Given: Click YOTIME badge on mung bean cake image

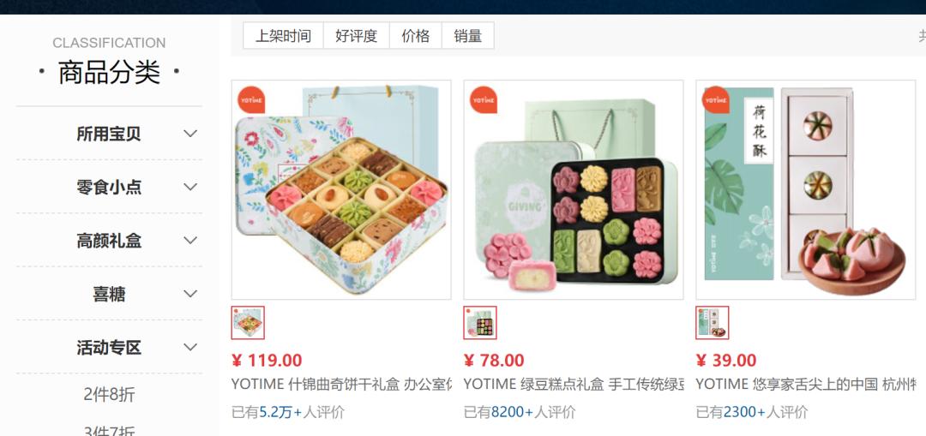Looking at the screenshot, I should [483, 99].
